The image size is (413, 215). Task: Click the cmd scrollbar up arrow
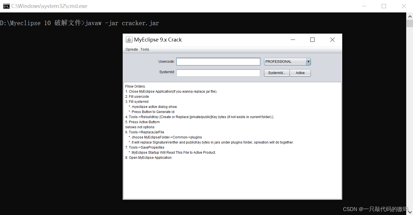click(x=410, y=16)
